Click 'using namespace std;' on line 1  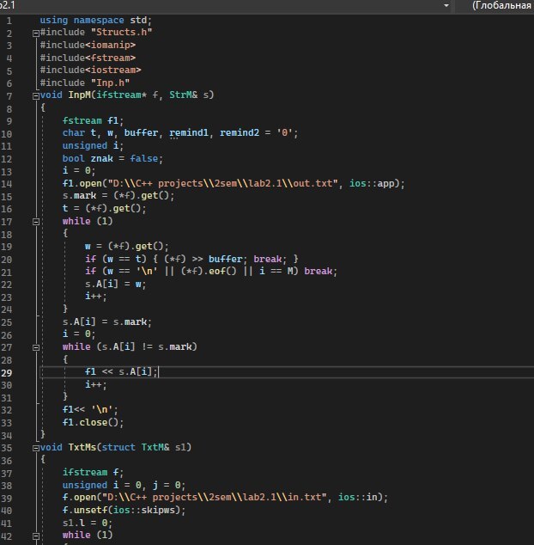point(95,20)
